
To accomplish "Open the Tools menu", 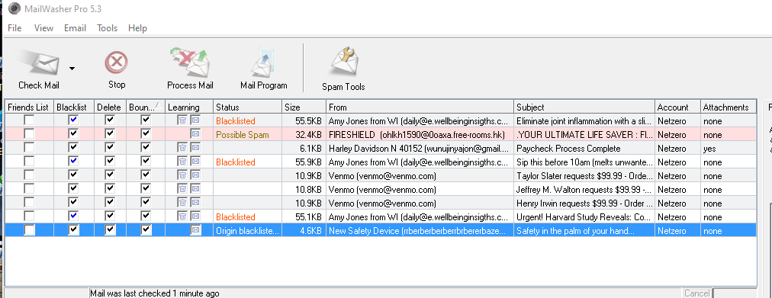I will [108, 28].
